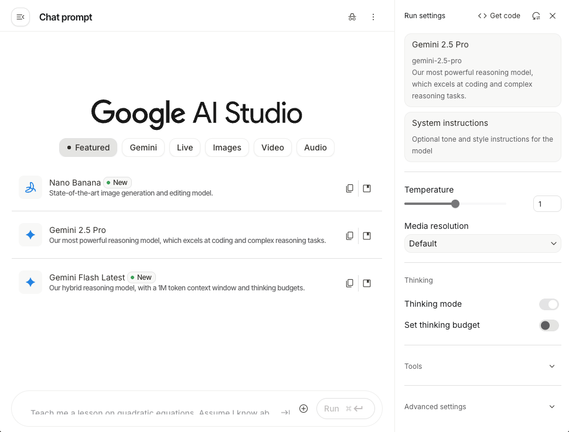Open the three-dot overflow menu
569x432 pixels.
[x=373, y=17]
